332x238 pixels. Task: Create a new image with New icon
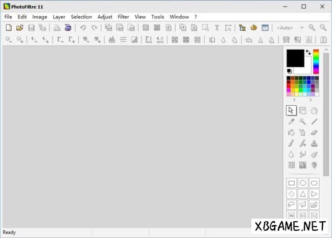[8, 28]
